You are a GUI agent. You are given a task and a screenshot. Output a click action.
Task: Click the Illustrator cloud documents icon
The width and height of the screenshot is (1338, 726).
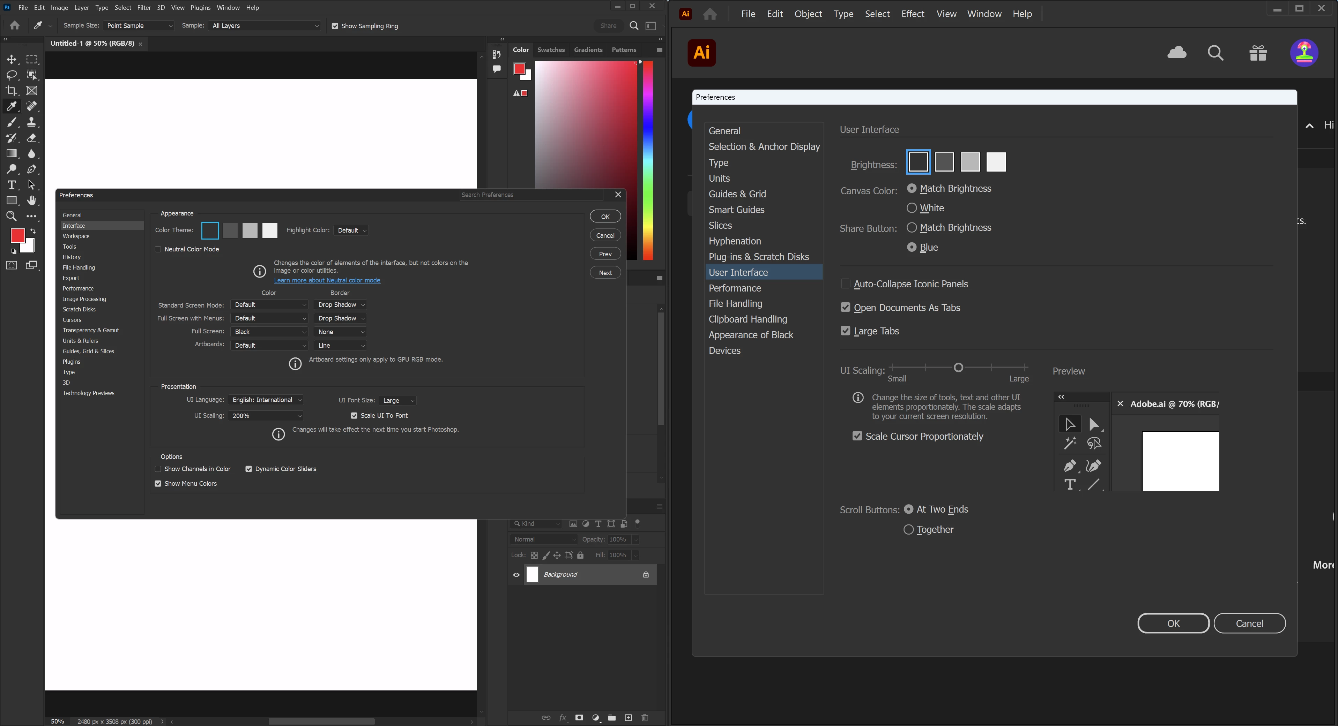pyautogui.click(x=1176, y=53)
